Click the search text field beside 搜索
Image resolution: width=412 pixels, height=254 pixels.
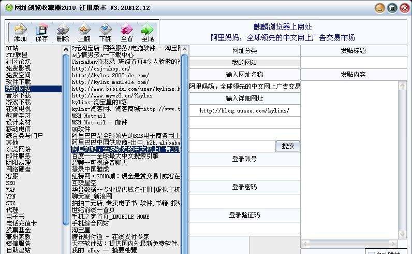232,146
